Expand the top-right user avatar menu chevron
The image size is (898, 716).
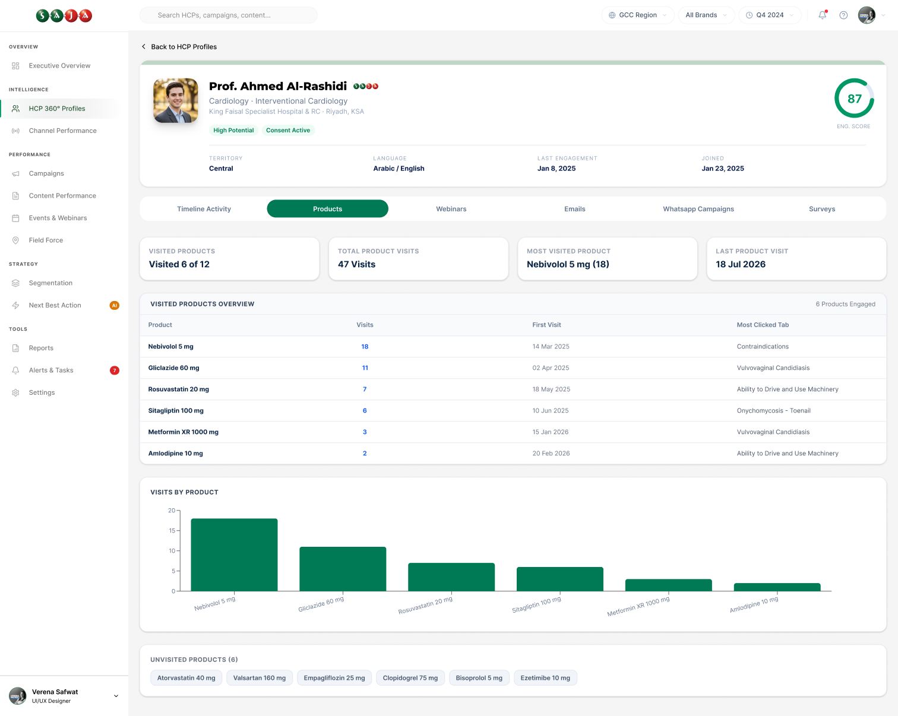click(883, 15)
